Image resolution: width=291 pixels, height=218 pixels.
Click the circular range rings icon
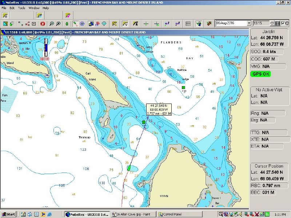(82, 24)
